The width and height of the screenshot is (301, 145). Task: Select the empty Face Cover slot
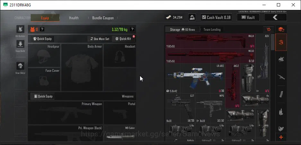click(44, 79)
